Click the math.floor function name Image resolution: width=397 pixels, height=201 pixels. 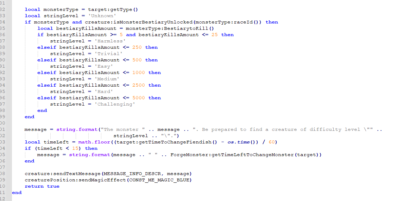pos(94,142)
